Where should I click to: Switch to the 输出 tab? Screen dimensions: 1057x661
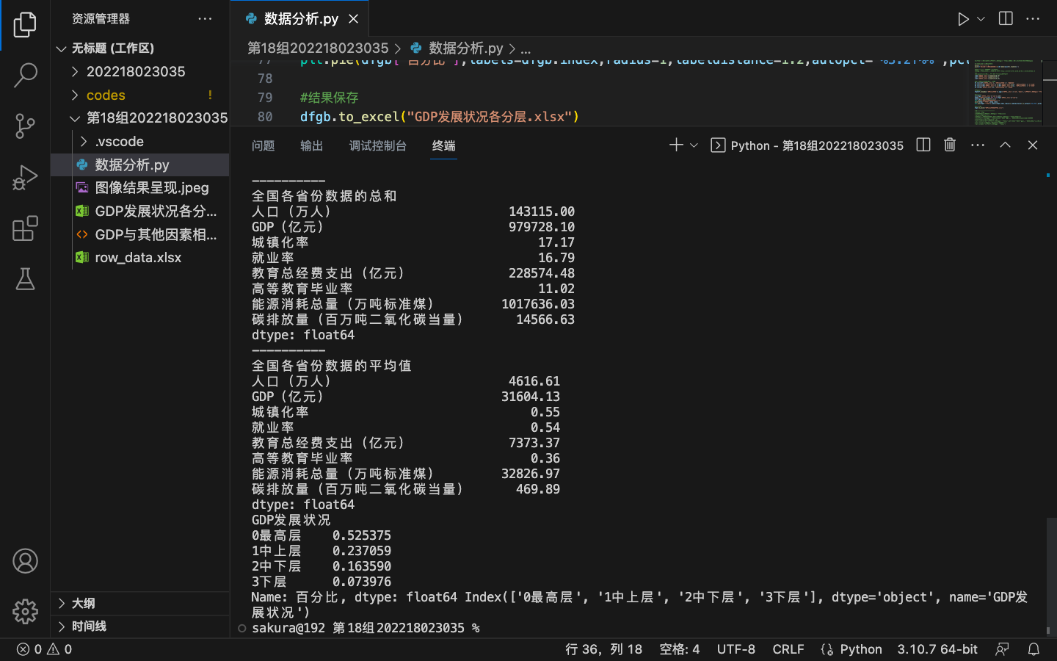pyautogui.click(x=311, y=145)
